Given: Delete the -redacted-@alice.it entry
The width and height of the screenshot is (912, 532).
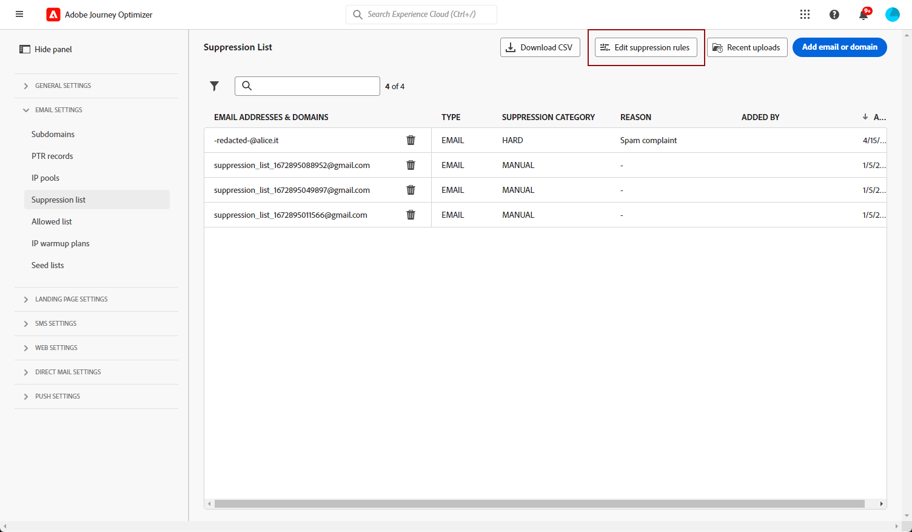Looking at the screenshot, I should pos(411,140).
